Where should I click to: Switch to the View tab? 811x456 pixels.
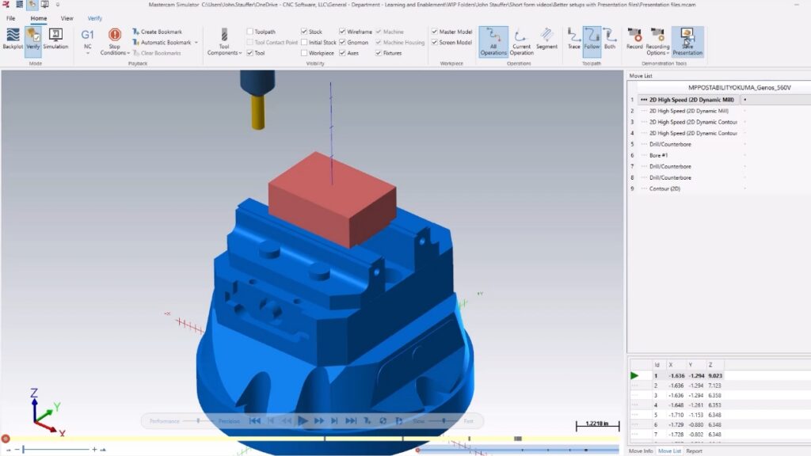[x=67, y=17]
